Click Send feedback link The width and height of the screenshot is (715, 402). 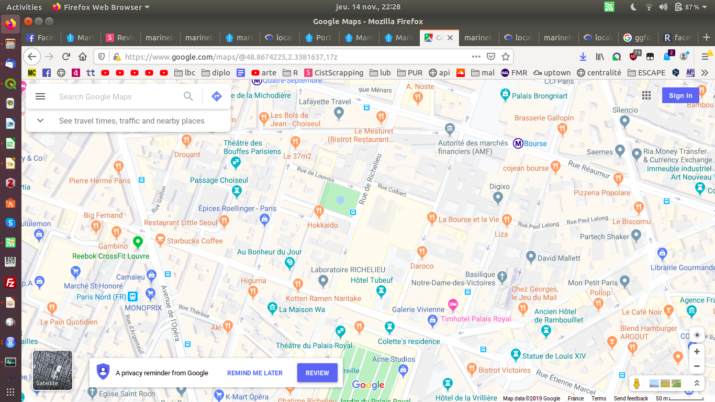(631, 398)
